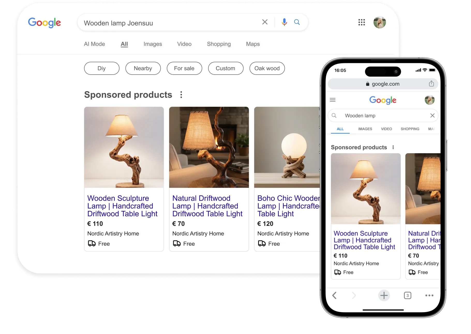The height and width of the screenshot is (334, 471).
Task: Open the phone browser more options menu
Action: coord(429,295)
